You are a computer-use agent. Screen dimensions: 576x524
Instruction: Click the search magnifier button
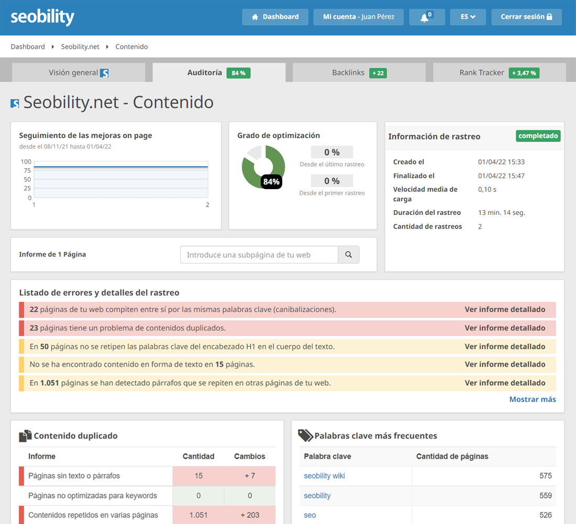[348, 255]
